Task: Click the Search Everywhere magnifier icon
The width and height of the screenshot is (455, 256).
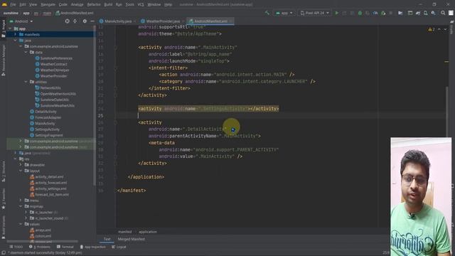Action: coord(443,13)
